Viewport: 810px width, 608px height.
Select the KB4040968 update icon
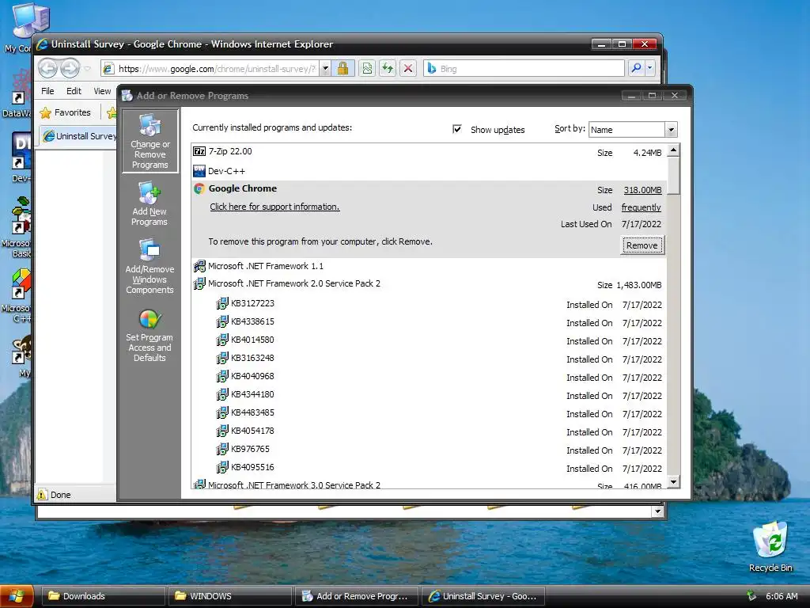[222, 376]
